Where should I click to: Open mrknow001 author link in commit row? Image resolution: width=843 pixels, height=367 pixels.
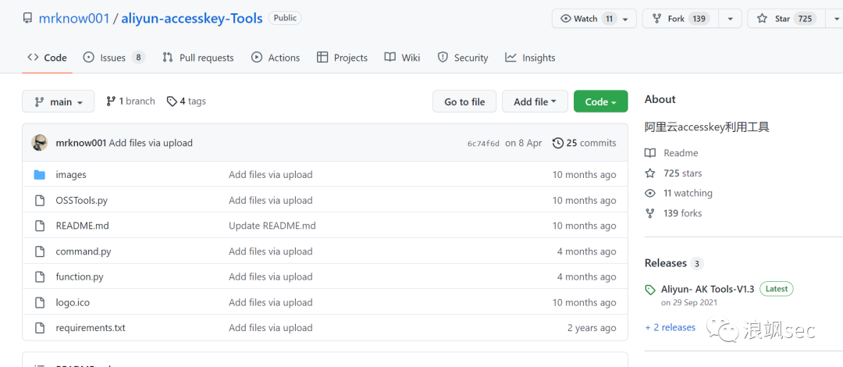pos(81,143)
